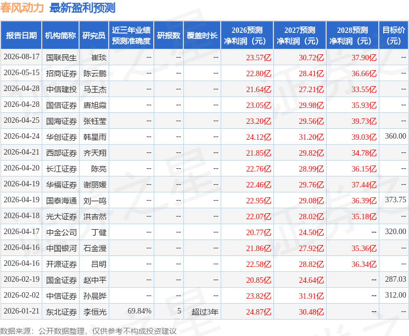
Task: Click the 24.87亿 profit forecast cell
Action: click(259, 312)
